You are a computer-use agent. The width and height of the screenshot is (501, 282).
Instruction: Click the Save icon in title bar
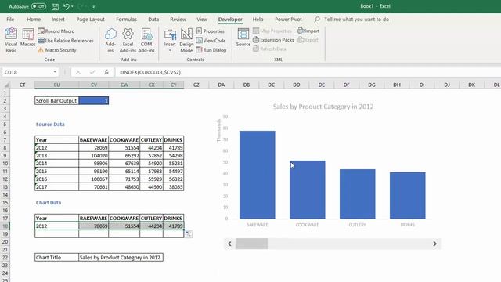point(55,6)
